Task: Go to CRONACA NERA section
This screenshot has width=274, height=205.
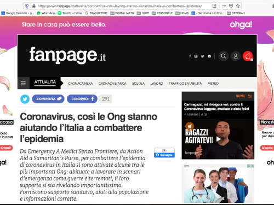Action: (81, 83)
